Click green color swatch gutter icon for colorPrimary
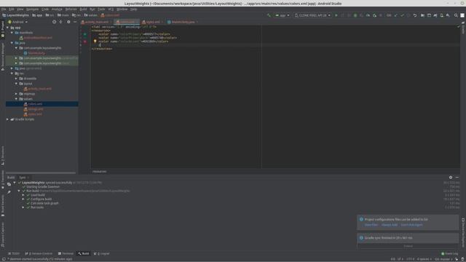This screenshot has height=262, width=466. [85, 34]
